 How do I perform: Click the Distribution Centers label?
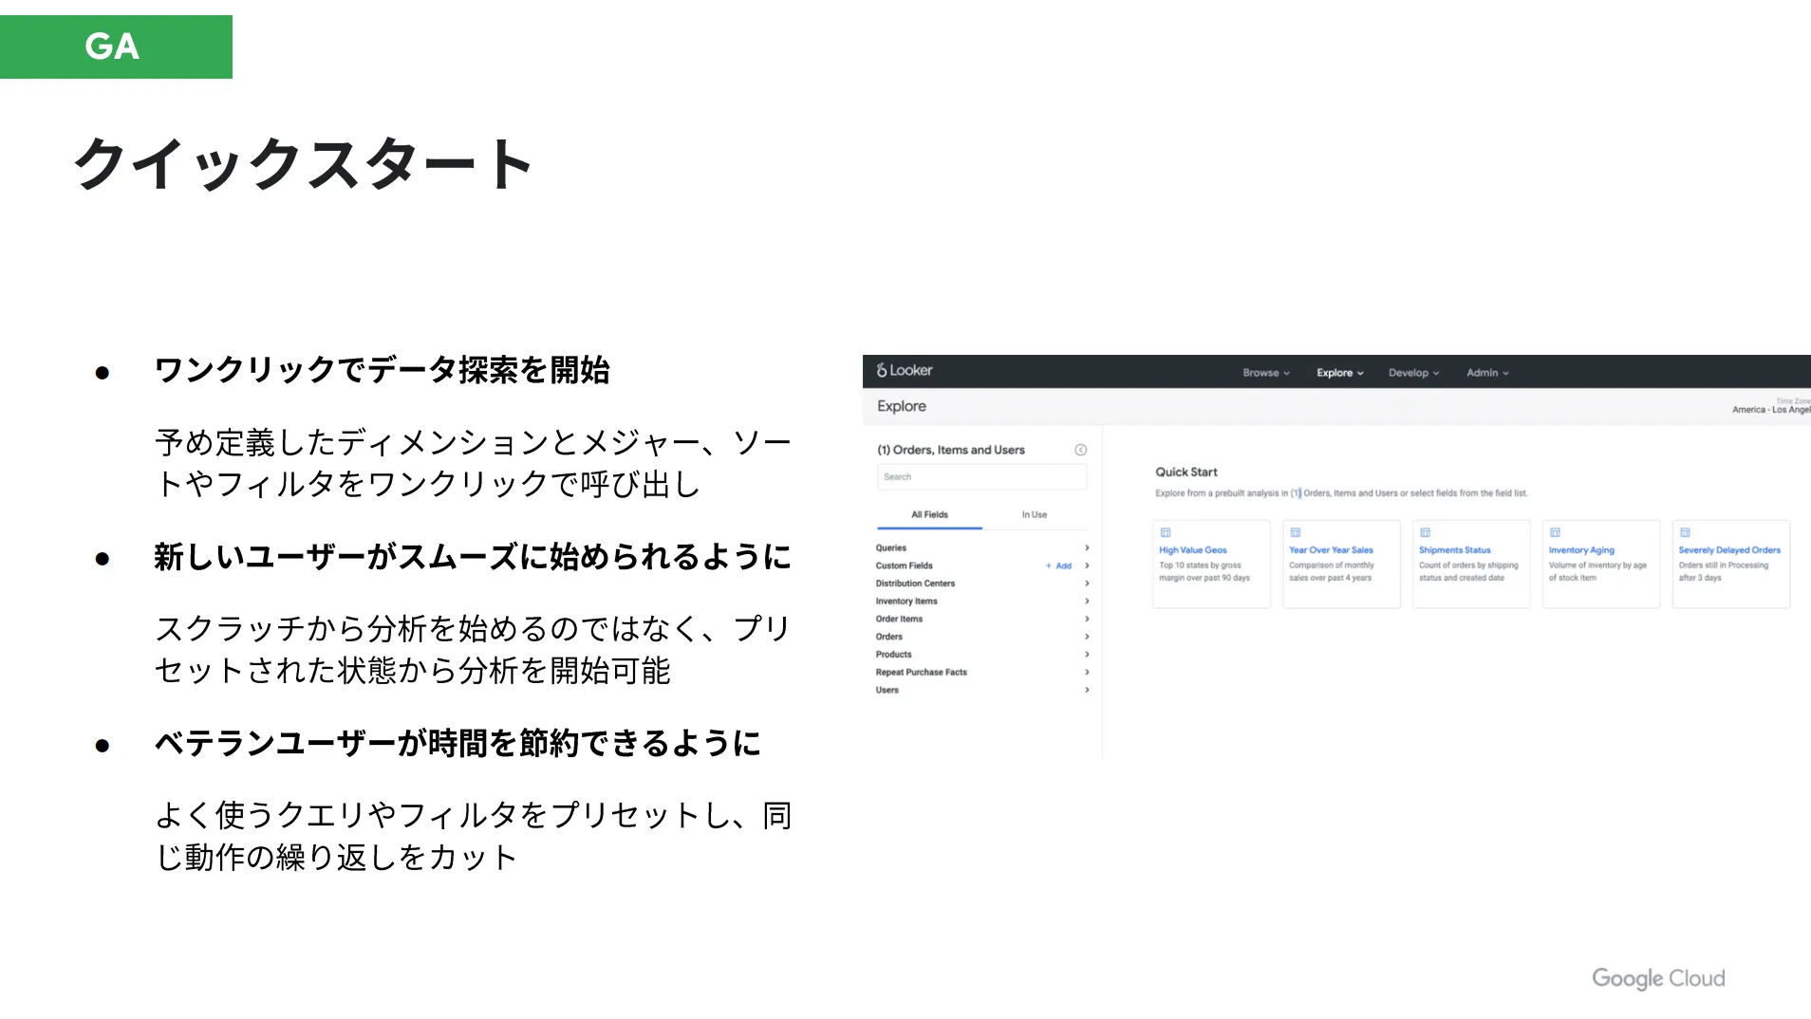coord(915,584)
